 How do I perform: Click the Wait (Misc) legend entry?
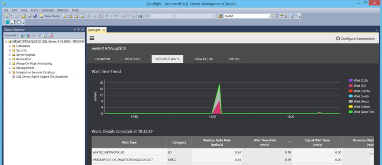(359, 101)
